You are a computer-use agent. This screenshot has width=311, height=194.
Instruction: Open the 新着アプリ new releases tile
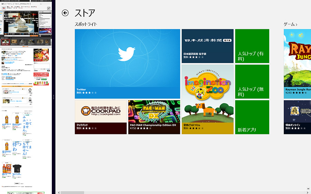coord(252,117)
